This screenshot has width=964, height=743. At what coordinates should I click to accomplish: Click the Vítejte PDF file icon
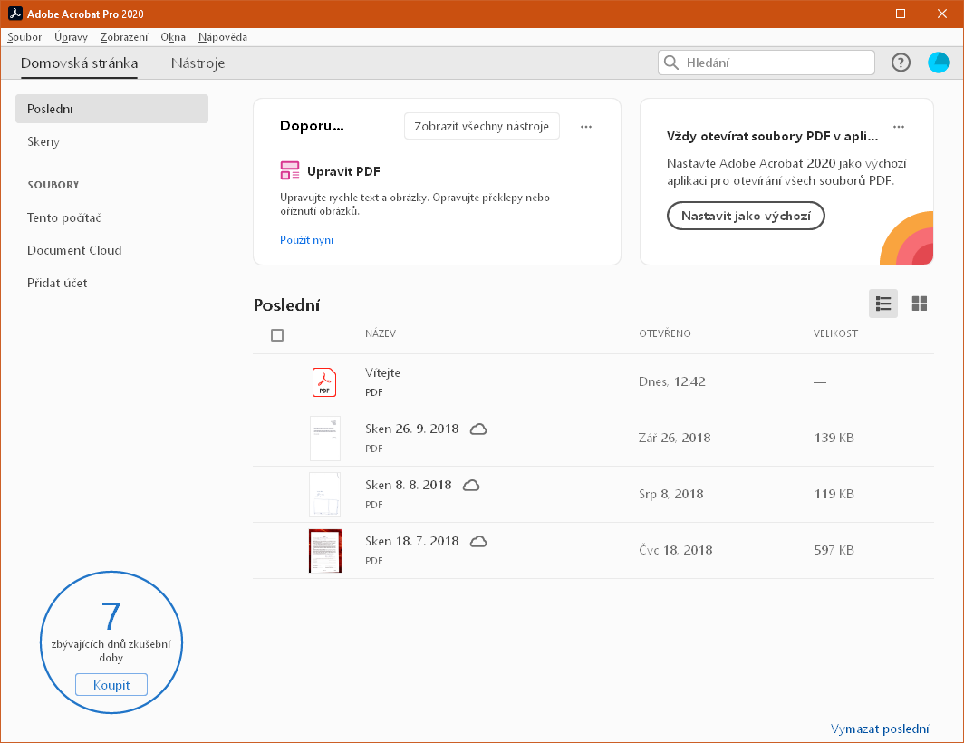pyautogui.click(x=324, y=382)
